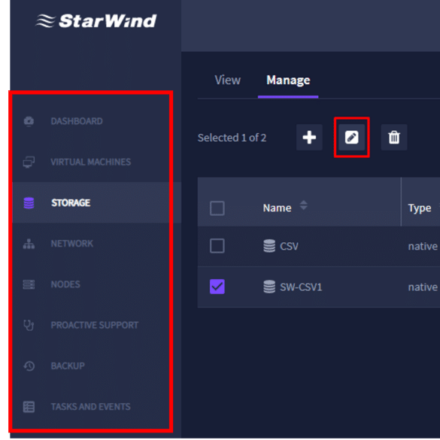440x440 pixels.
Task: Sort by Name column arrows
Action: click(x=303, y=205)
